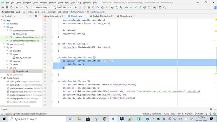Close the MainActivity.kt tab
Screen dimensions: 217x122
86,16
